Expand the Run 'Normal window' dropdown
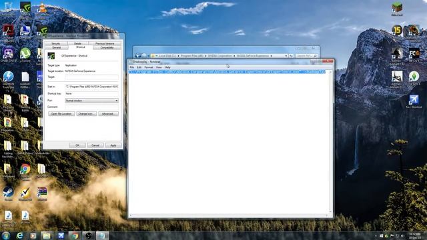Viewport: 427px width, 240px height. [x=91, y=101]
